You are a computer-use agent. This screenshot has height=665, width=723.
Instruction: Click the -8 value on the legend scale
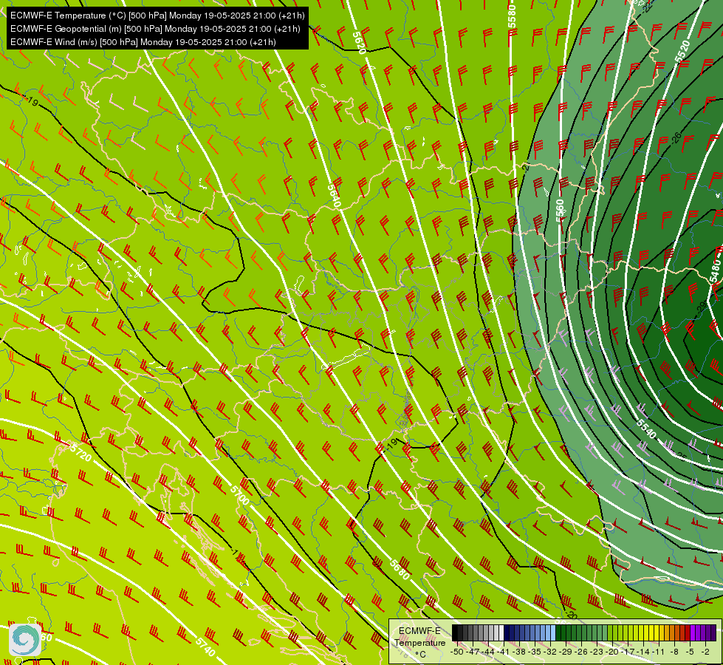point(674,652)
